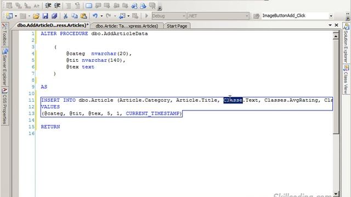Image resolution: width=351 pixels, height=197 pixels.
Task: Open the Add New Item dropdown arrow
Action: pyautogui.click(x=16, y=16)
